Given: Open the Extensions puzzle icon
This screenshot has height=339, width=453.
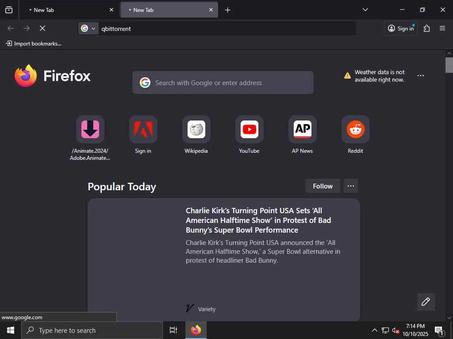Looking at the screenshot, I should pos(427,28).
